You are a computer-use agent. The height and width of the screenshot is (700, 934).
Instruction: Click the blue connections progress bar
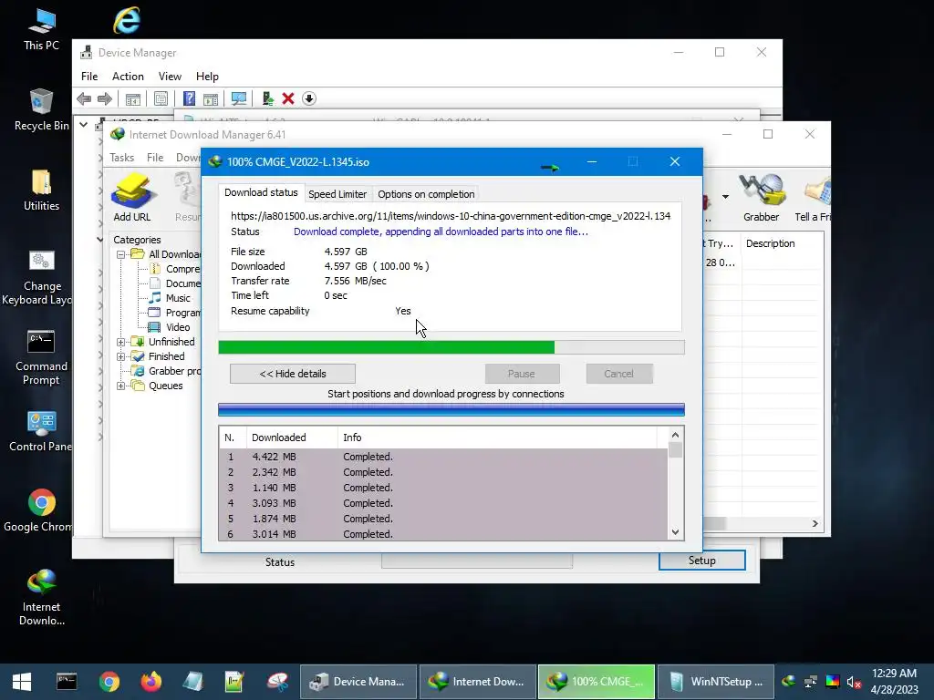451,409
